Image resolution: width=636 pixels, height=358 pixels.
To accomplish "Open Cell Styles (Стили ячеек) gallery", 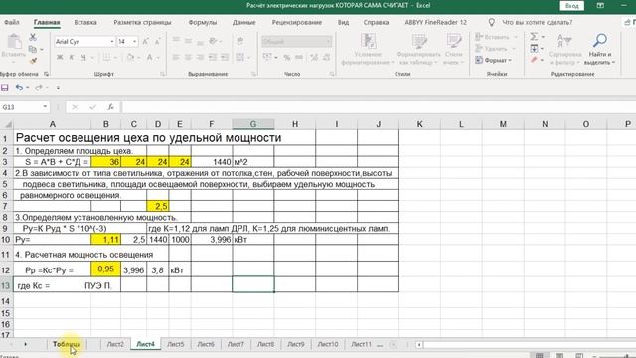I will pos(453,50).
